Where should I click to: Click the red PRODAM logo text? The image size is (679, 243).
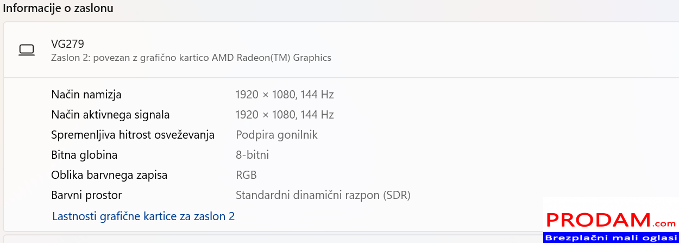coord(598,220)
